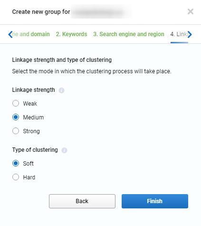
Task: Set clustering type to Hard radio button
Action: (16, 177)
